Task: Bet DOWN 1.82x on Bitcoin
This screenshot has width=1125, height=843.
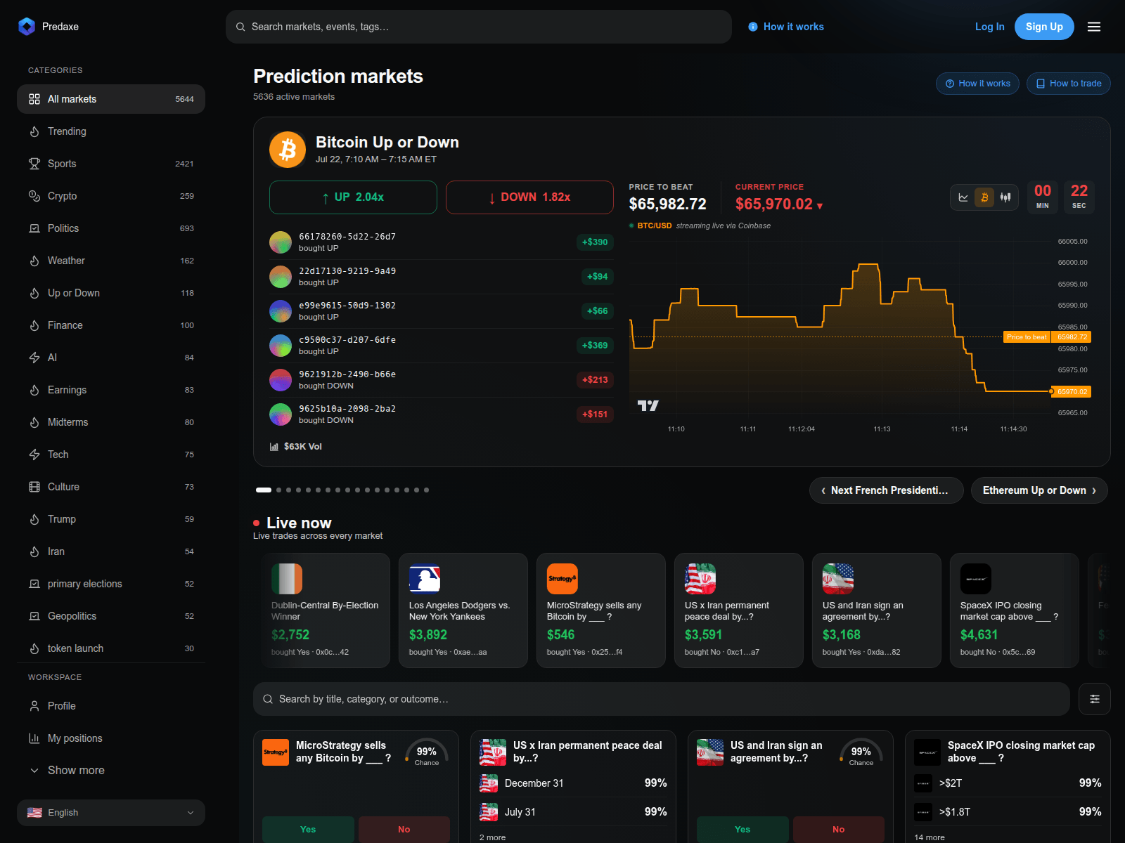Action: (x=529, y=197)
